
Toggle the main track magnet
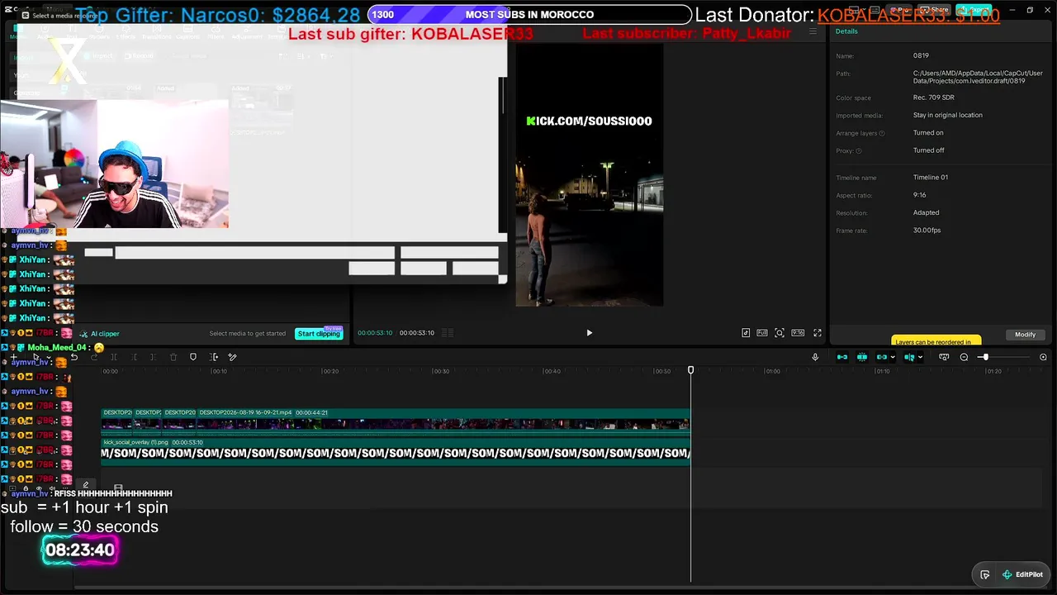click(x=842, y=357)
